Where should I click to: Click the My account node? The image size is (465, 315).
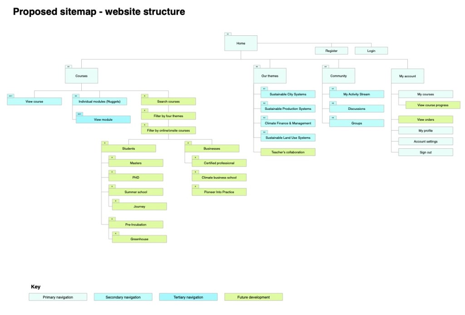[407, 76]
